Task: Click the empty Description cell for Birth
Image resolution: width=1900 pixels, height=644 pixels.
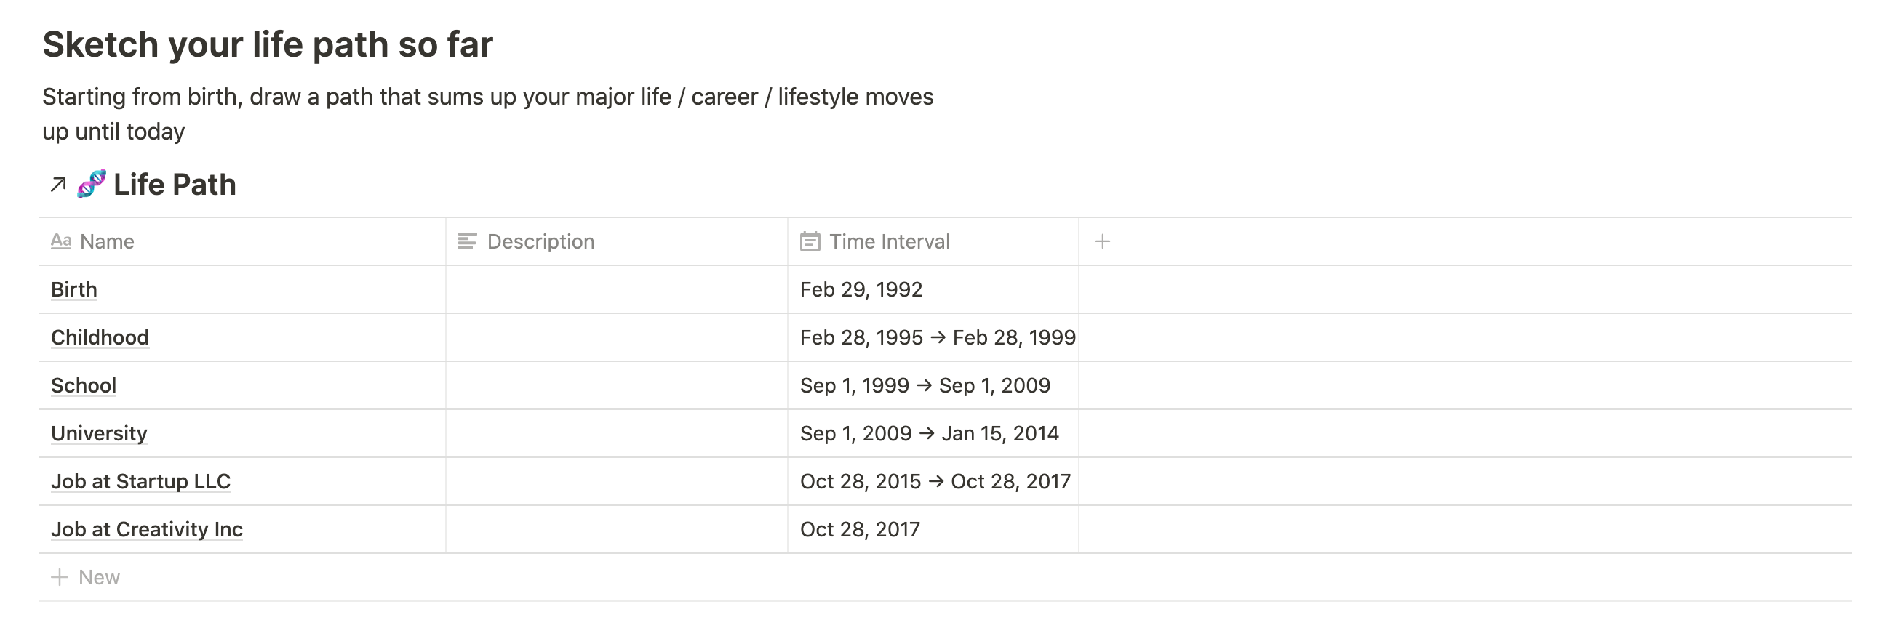Action: pyautogui.click(x=617, y=289)
